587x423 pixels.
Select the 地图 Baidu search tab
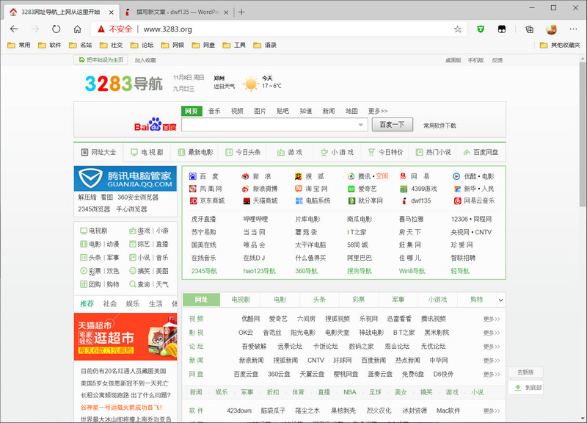(351, 111)
